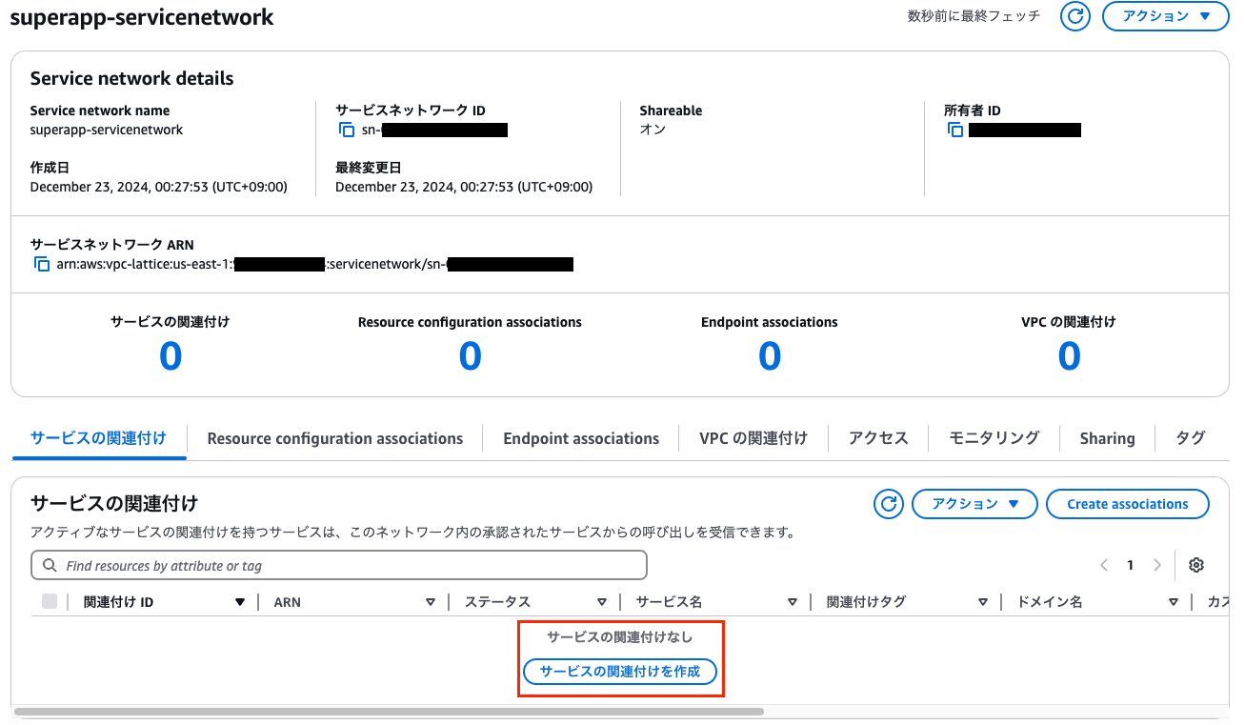Open the アクセス tab
Image resolution: width=1245 pixels, height=725 pixels.
878,438
